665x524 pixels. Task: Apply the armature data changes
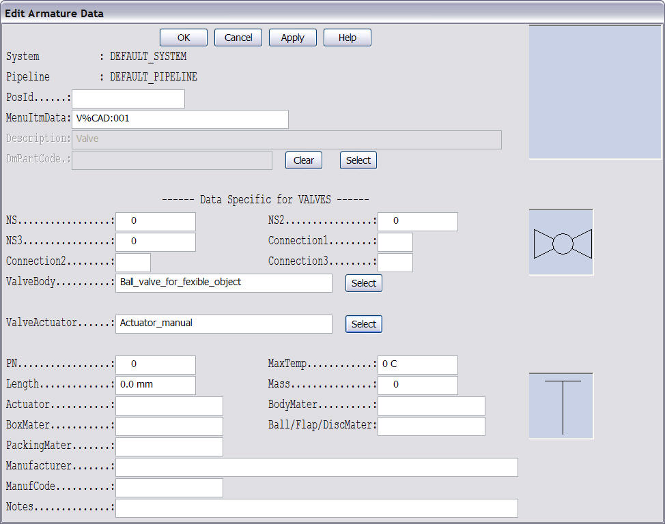tap(292, 38)
